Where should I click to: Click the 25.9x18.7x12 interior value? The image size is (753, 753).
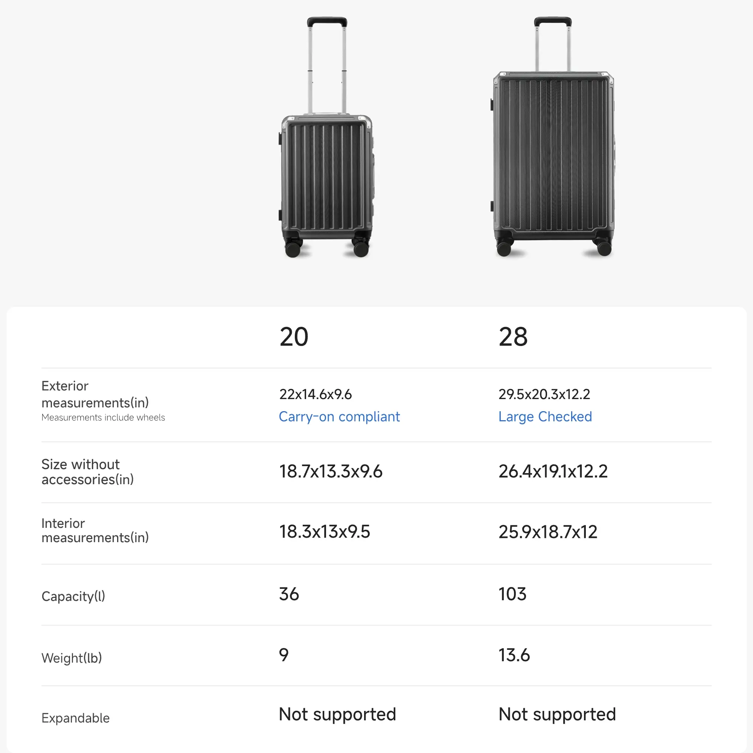click(547, 532)
